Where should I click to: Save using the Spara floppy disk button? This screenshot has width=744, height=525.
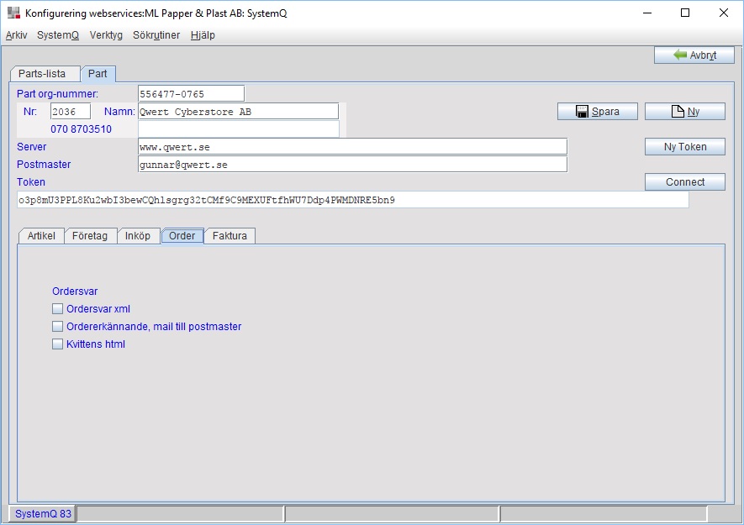tap(597, 112)
